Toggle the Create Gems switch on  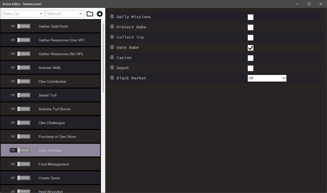24,178
